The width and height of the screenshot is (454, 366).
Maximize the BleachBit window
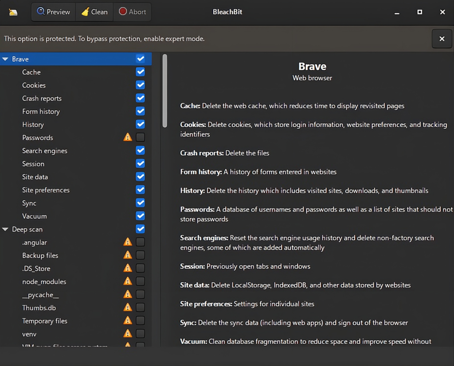point(419,12)
